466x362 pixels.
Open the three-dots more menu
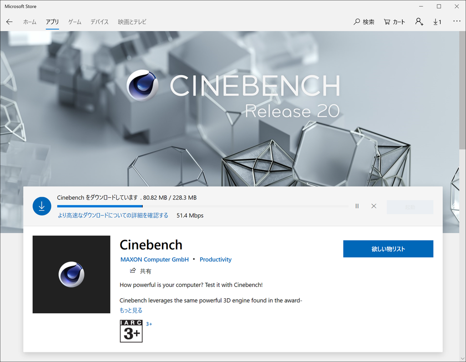pos(457,21)
